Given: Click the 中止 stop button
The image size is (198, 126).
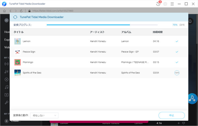Looking at the screenshot, I should point(172,115).
